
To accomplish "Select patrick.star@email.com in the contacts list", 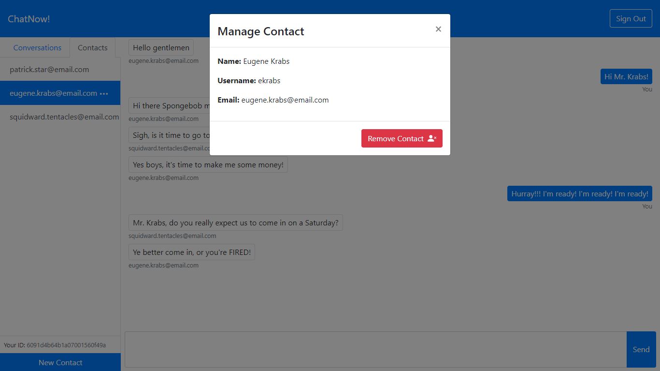I will pyautogui.click(x=60, y=69).
